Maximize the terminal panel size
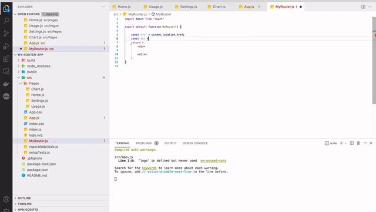Screen dimensions: 376x212 (365, 143)
